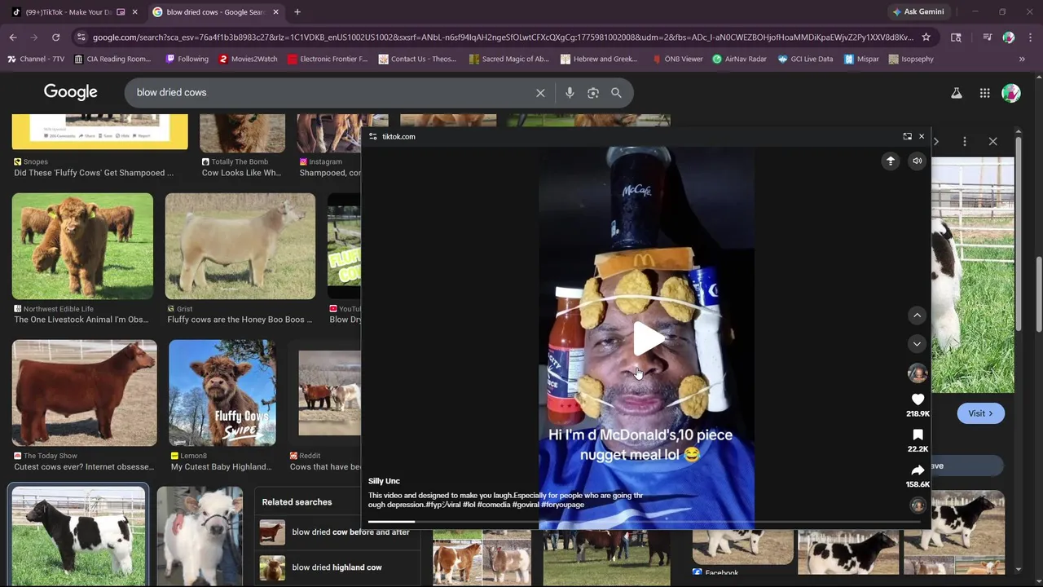1043x587 pixels.
Task: Start voice search with microphone icon
Action: [570, 93]
